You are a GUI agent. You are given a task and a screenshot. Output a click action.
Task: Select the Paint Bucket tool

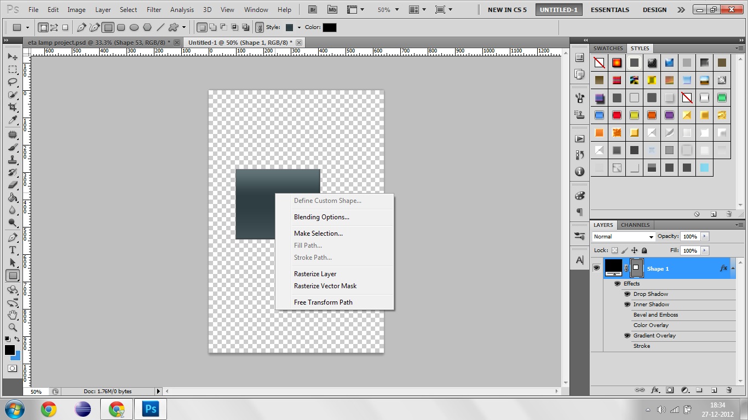[x=13, y=197]
